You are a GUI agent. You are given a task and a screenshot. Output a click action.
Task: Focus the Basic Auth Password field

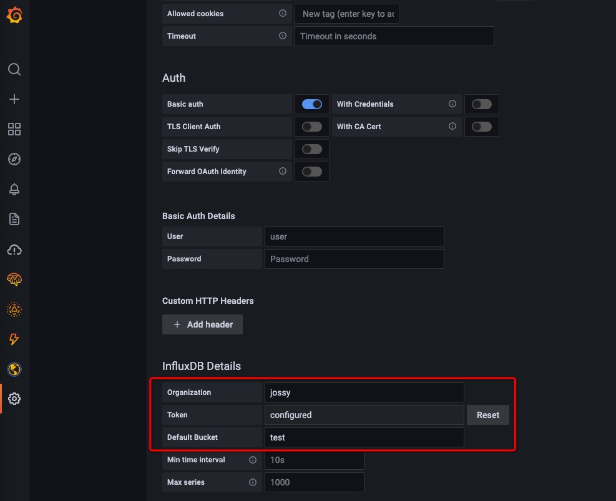(x=354, y=259)
